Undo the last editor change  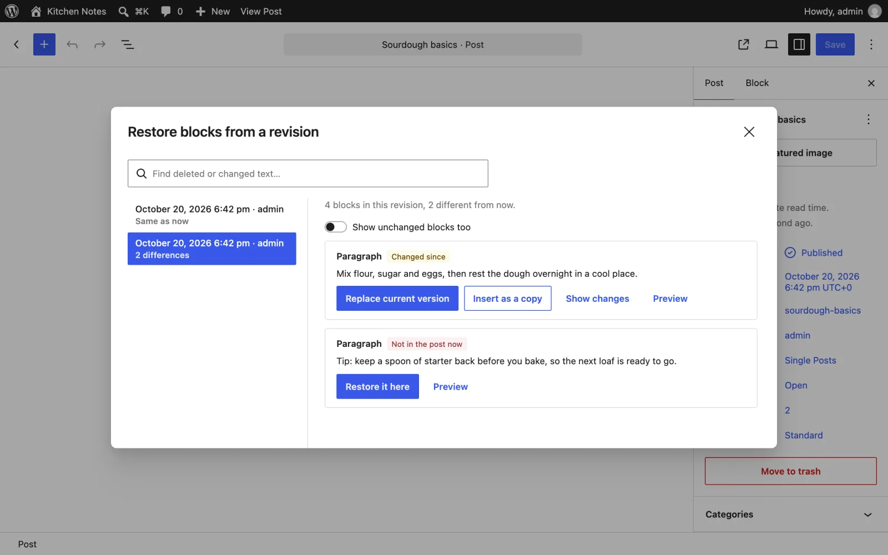click(72, 44)
